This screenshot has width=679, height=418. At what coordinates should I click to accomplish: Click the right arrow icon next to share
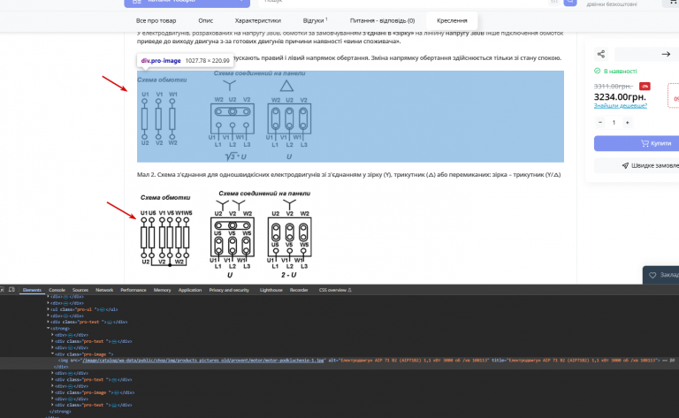point(666,54)
